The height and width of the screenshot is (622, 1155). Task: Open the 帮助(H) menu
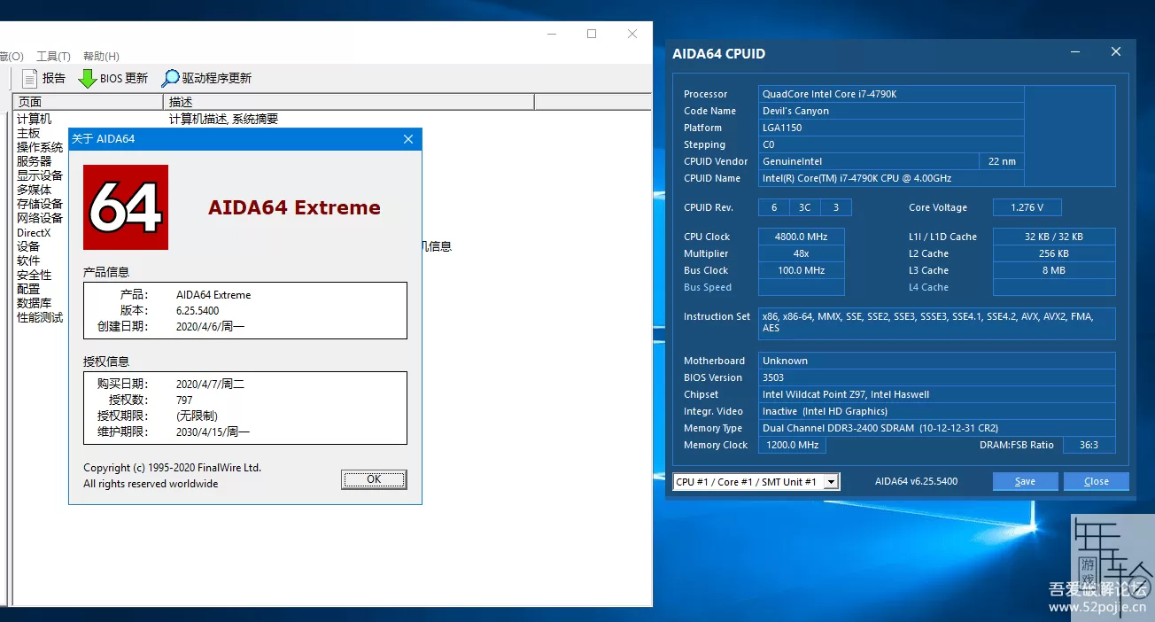pos(101,56)
